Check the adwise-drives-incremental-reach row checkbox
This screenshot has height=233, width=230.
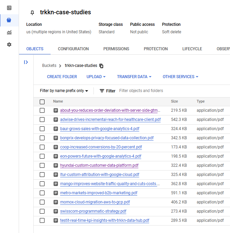click(x=42, y=120)
